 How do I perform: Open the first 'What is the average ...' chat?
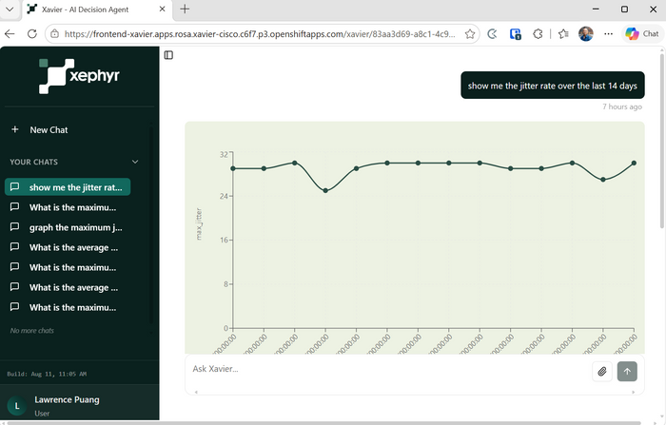pyautogui.click(x=68, y=247)
